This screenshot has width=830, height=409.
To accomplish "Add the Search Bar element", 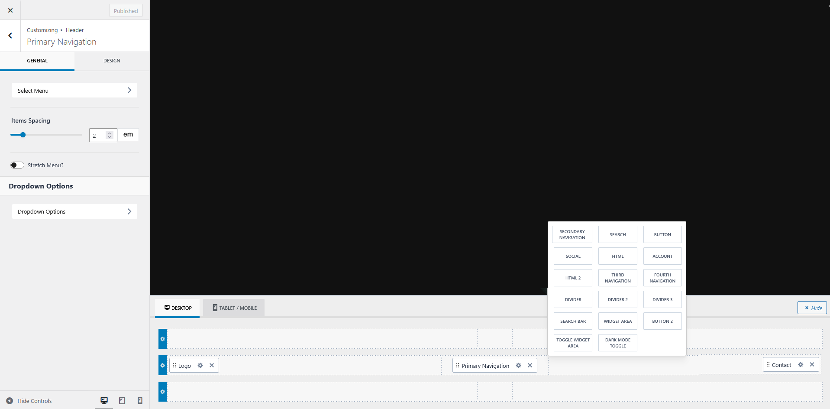I will tap(573, 321).
